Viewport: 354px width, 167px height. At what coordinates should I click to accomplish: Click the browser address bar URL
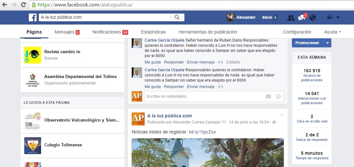[85, 5]
